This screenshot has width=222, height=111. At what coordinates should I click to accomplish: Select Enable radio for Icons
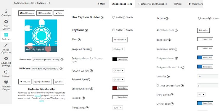(199, 18)
